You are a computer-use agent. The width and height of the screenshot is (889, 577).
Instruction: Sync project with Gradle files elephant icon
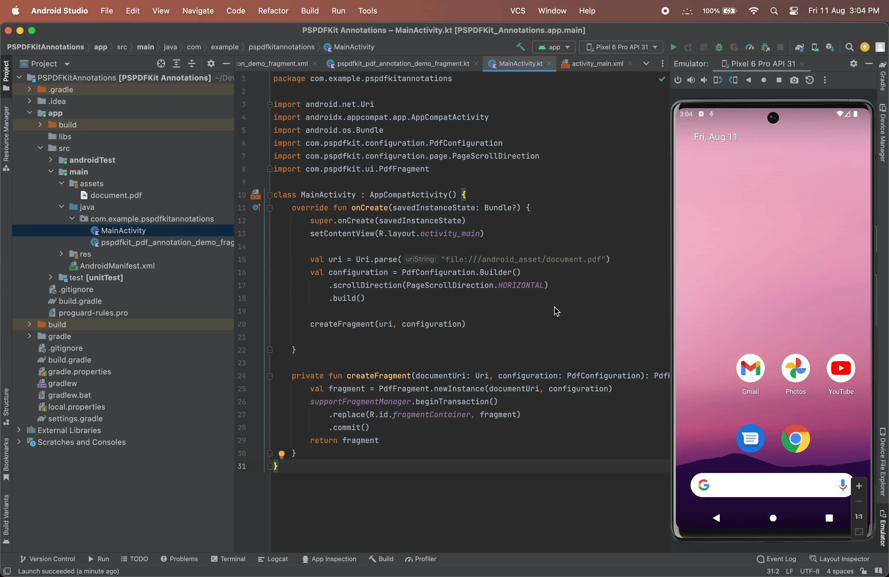800,47
